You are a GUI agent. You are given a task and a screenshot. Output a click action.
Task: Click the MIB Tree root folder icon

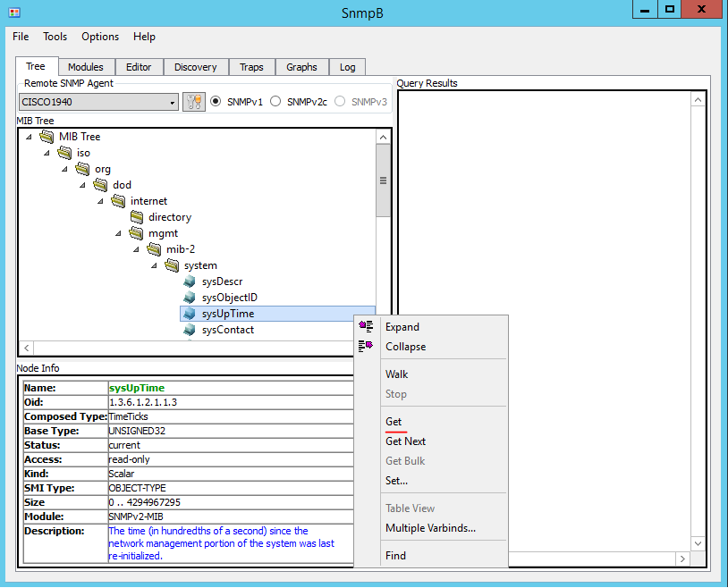pyautogui.click(x=47, y=136)
